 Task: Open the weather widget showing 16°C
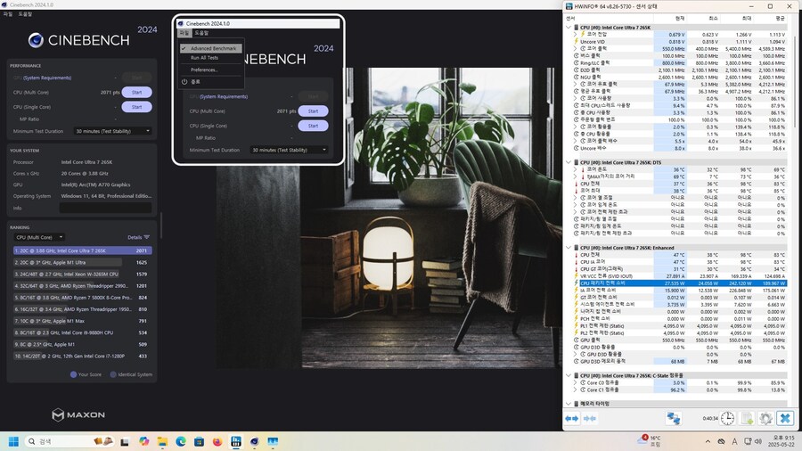[x=650, y=441]
